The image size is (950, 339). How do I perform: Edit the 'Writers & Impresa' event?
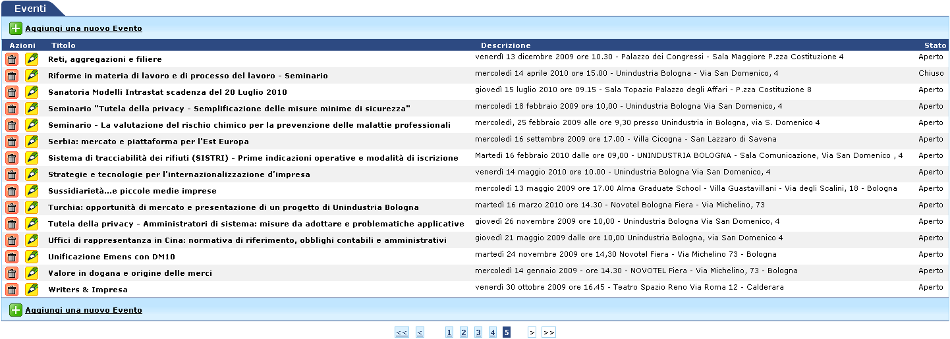coord(32,290)
